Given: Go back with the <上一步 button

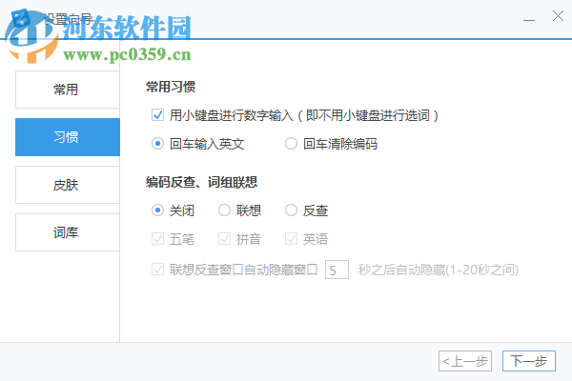Looking at the screenshot, I should click(465, 361).
